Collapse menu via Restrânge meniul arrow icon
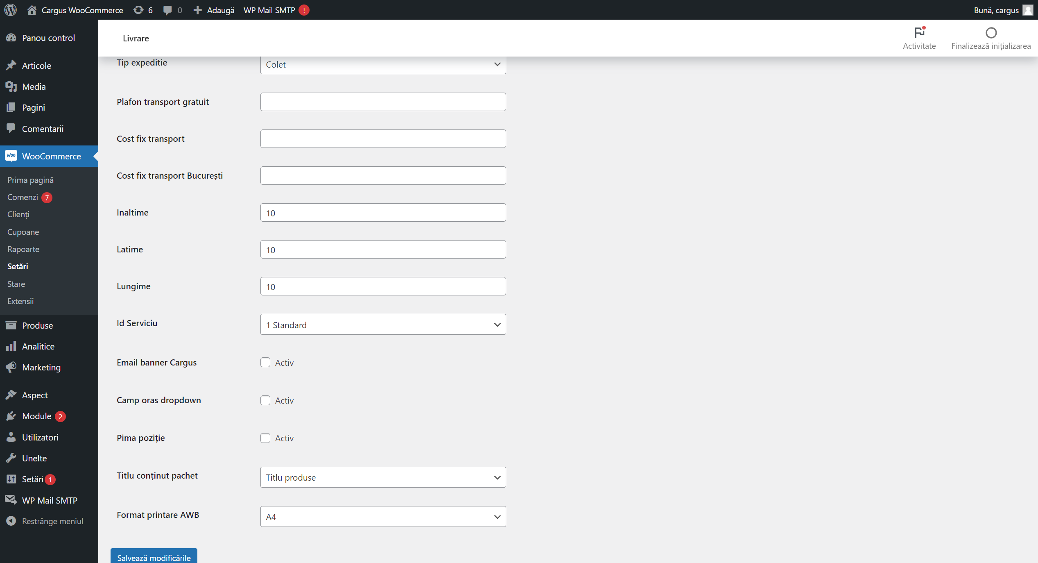Image resolution: width=1038 pixels, height=563 pixels. pyautogui.click(x=11, y=521)
